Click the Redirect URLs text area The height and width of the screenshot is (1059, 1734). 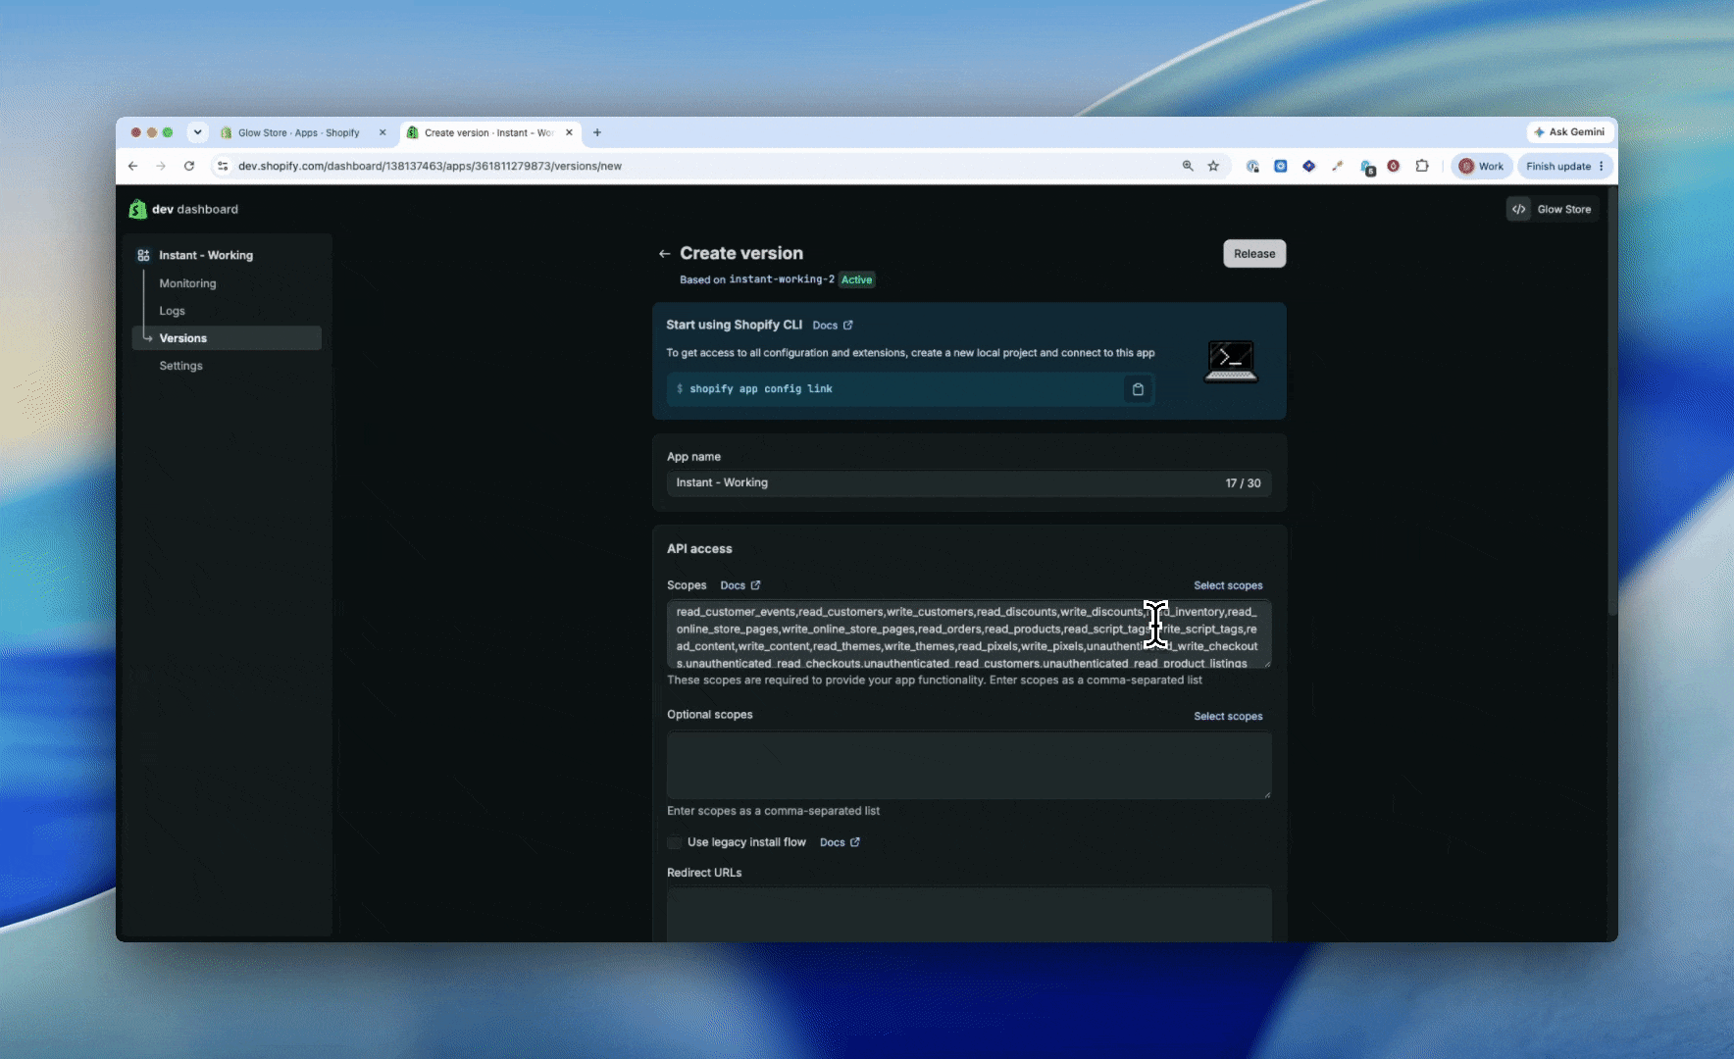[969, 915]
